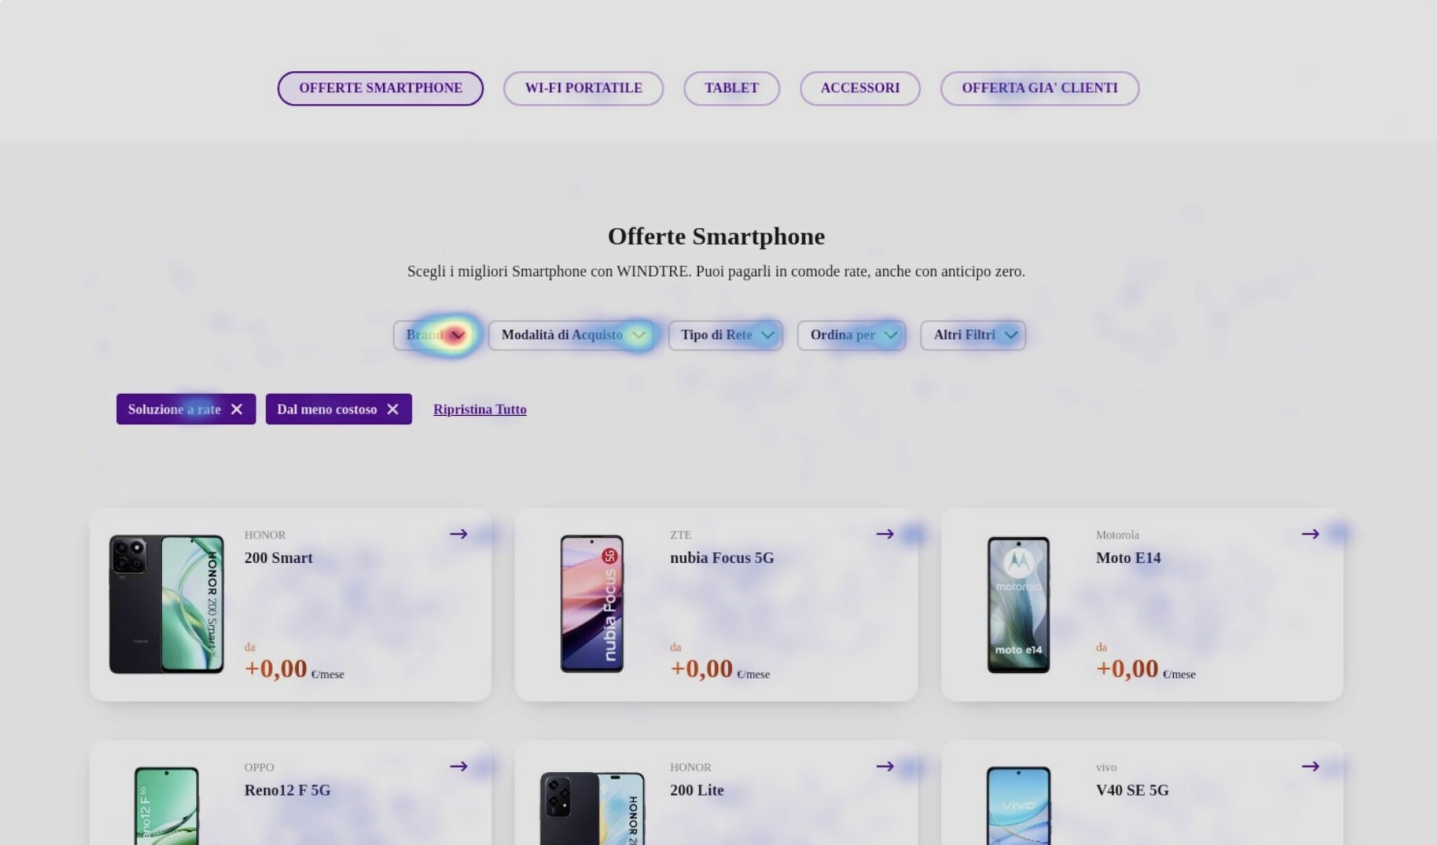Remove the Soluzione a rate filter chip
The height and width of the screenshot is (845, 1437).
coord(236,409)
